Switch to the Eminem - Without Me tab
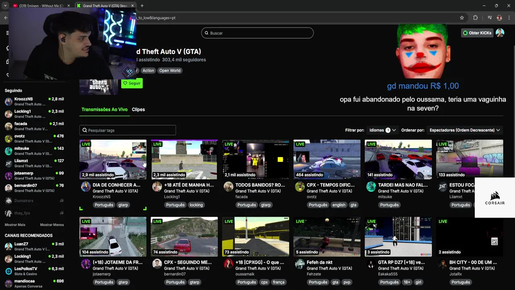 click(40, 6)
